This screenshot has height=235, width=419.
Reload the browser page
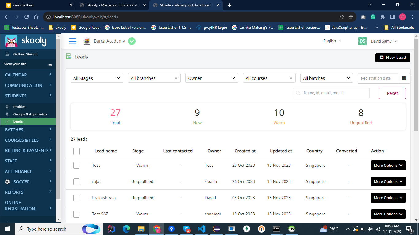(26, 17)
